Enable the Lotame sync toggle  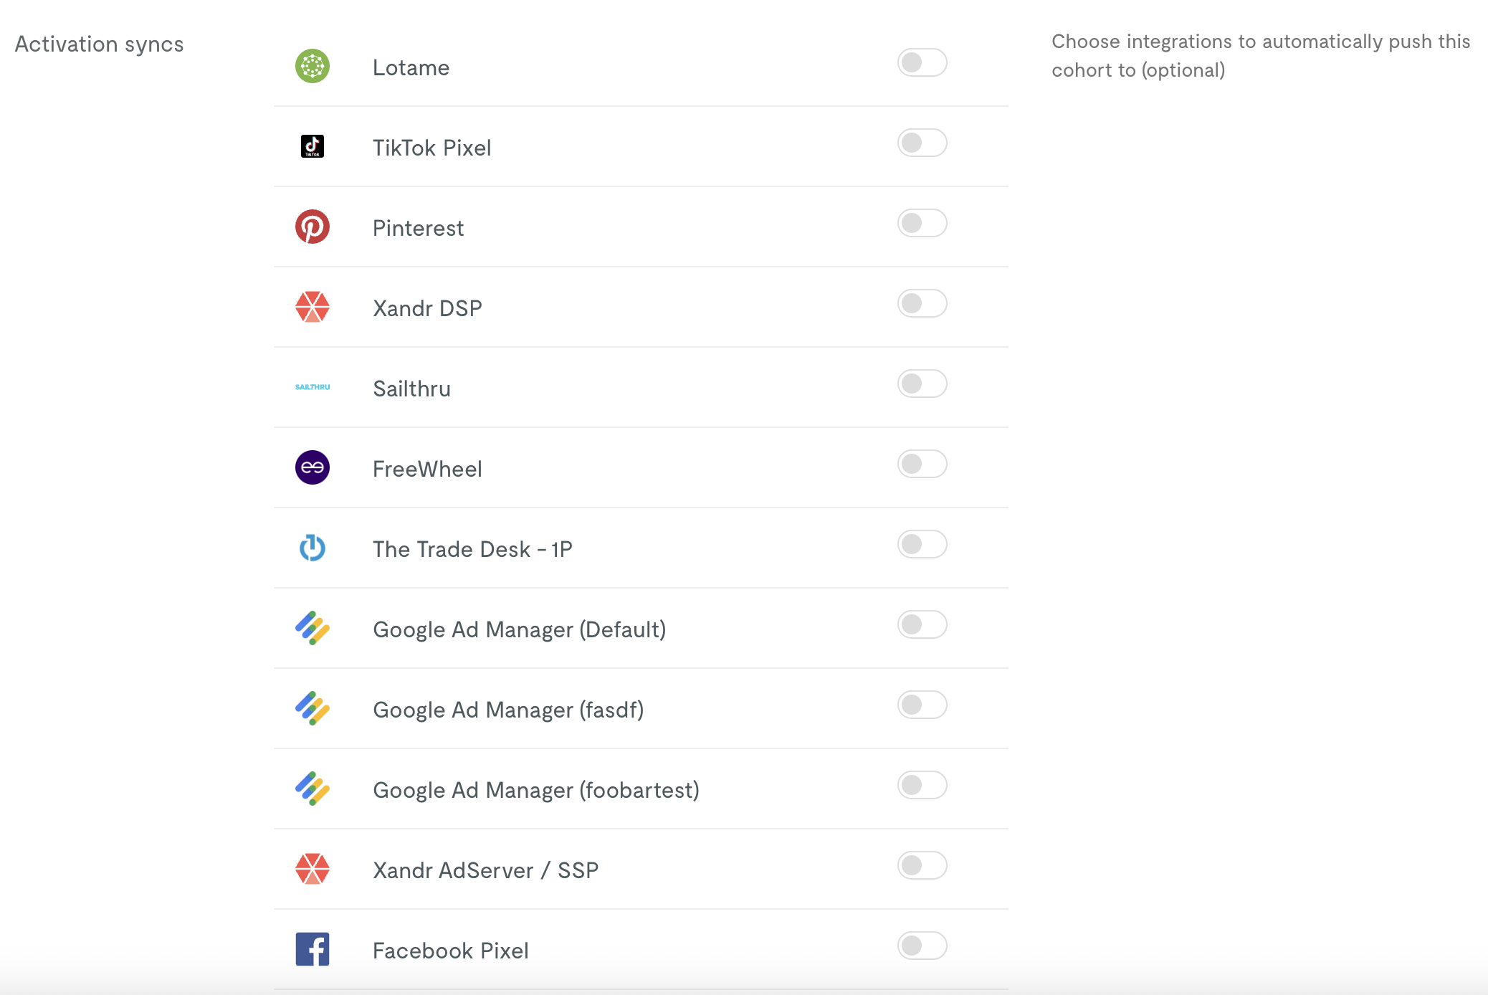pos(922,63)
